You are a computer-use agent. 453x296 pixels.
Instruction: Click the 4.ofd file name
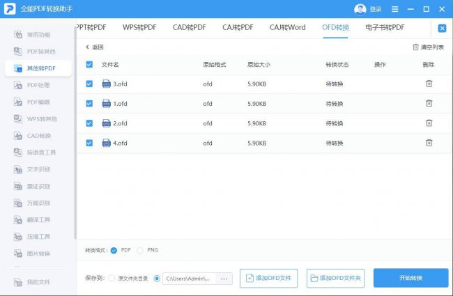click(120, 143)
